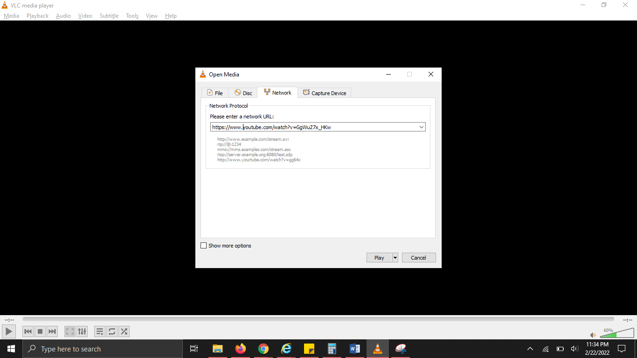This screenshot has height=358, width=637.
Task: Expand the Play button dropdown arrow
Action: (395, 258)
